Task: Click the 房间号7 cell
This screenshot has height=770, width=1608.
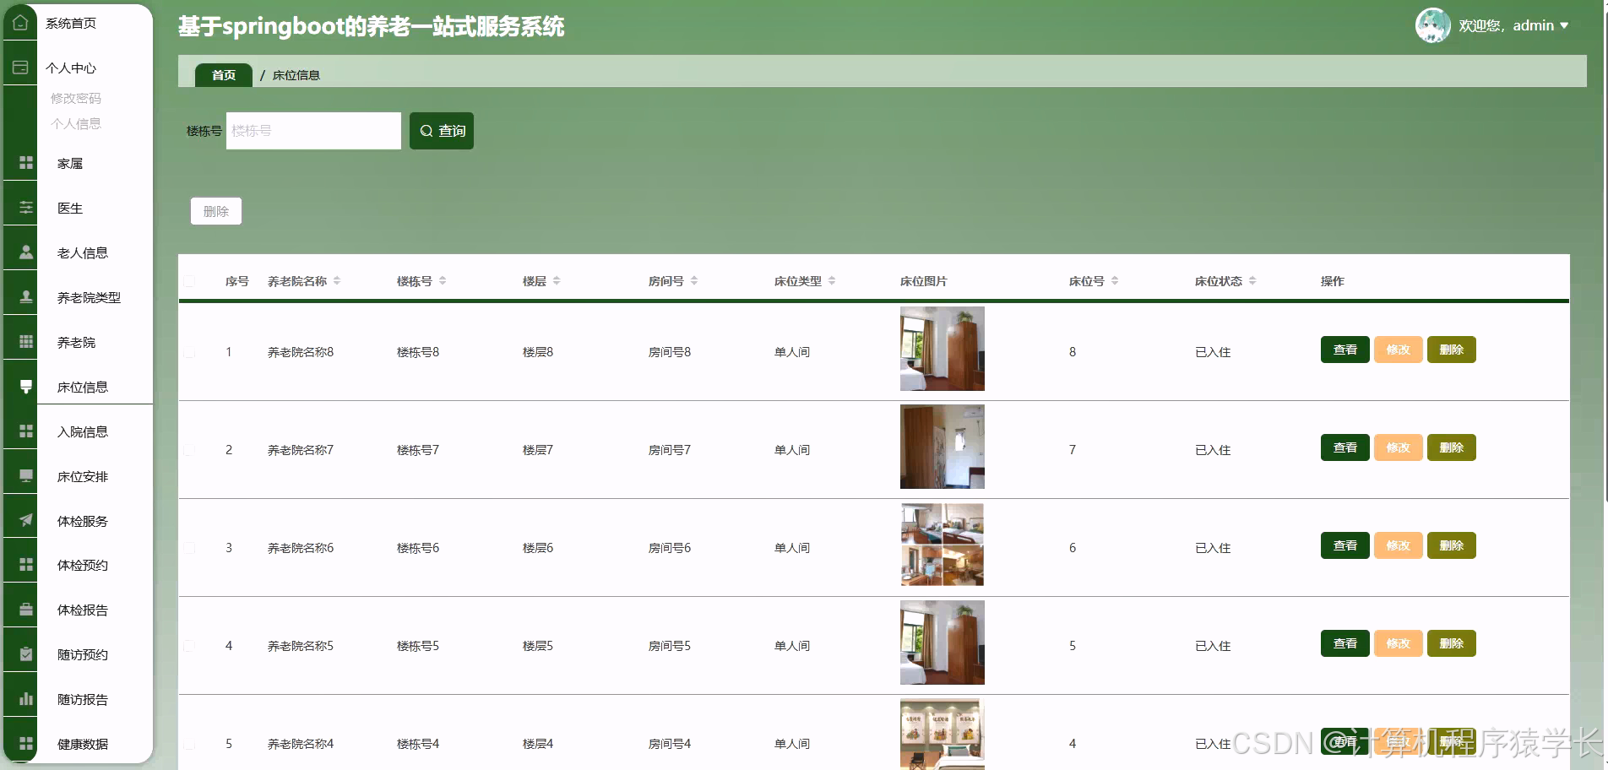Action: (670, 450)
